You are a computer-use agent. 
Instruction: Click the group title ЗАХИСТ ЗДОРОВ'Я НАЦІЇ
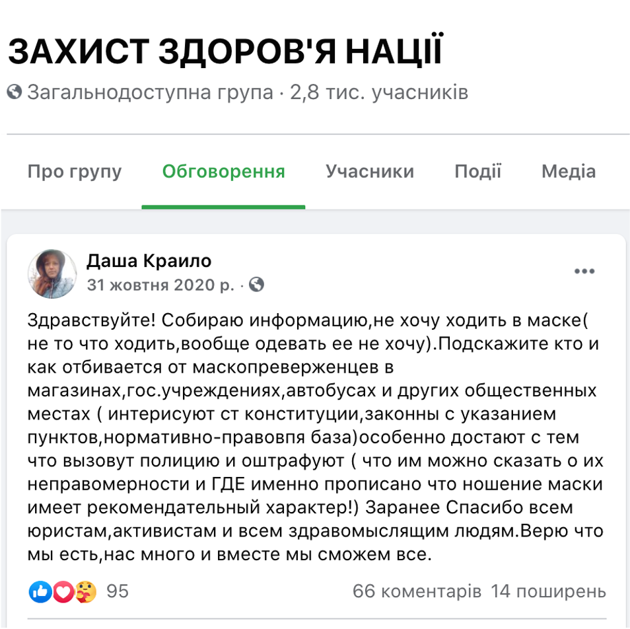point(225,52)
